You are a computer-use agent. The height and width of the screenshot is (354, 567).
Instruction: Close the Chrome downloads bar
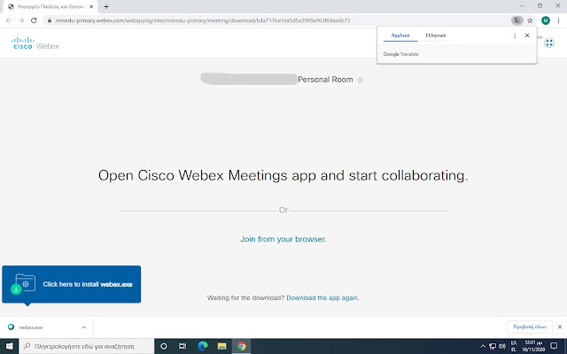560,327
